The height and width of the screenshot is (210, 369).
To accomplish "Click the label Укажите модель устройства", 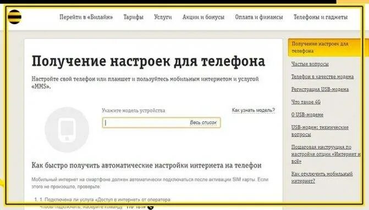I will pos(134,111).
